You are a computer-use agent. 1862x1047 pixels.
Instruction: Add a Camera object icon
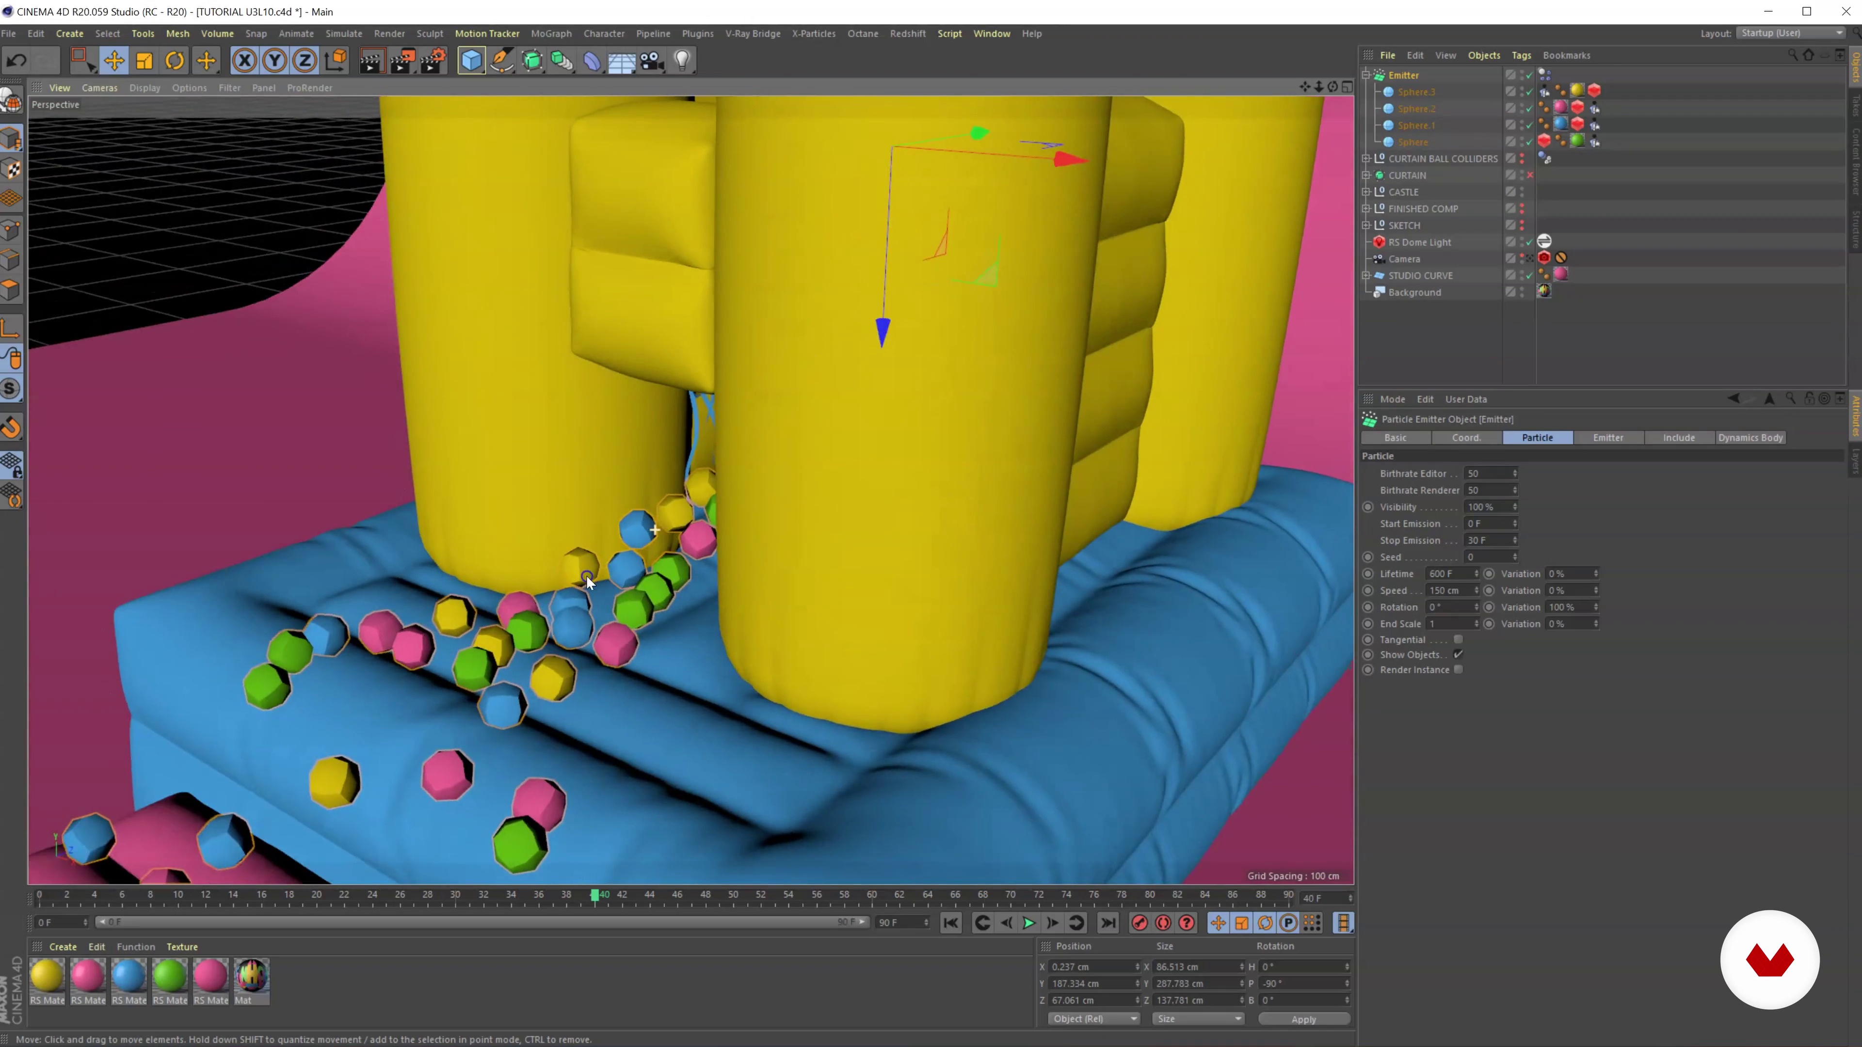[x=652, y=61]
